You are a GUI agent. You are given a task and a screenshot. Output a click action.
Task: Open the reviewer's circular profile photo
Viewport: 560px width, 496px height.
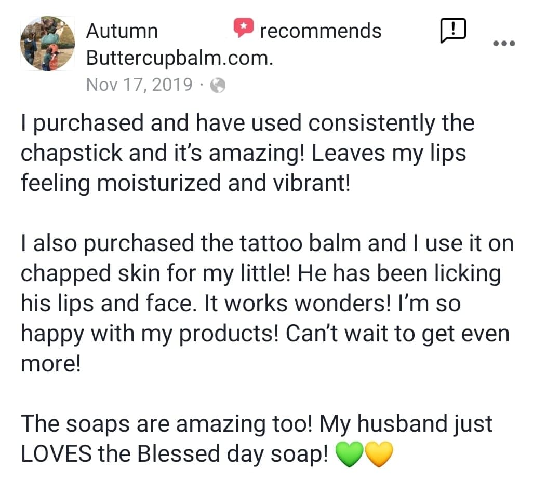(x=47, y=43)
